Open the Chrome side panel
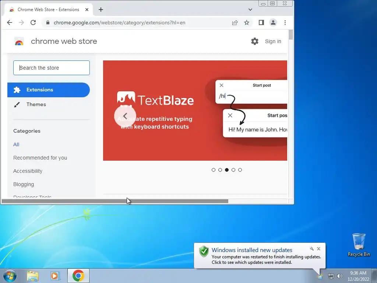Image resolution: width=377 pixels, height=283 pixels. click(x=261, y=22)
